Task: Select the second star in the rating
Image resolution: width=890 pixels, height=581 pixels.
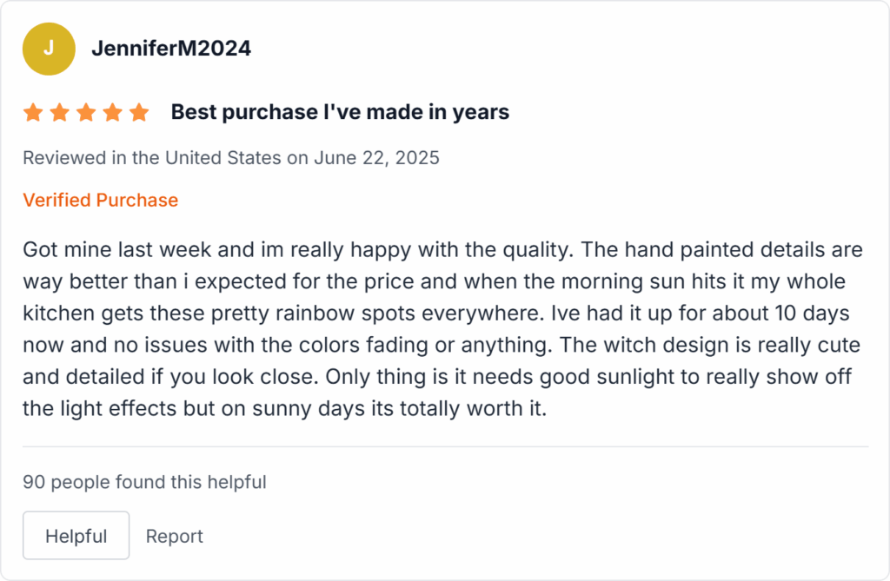Action: click(59, 111)
